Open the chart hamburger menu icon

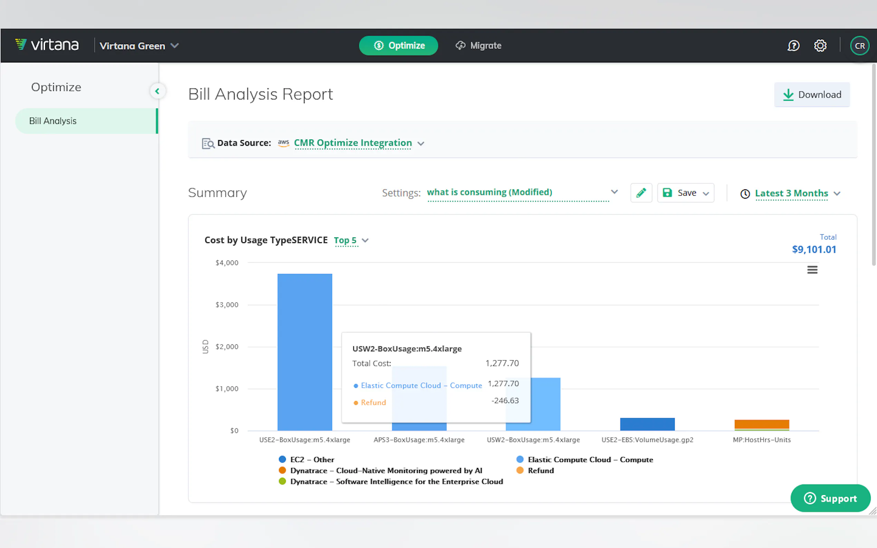tap(812, 270)
